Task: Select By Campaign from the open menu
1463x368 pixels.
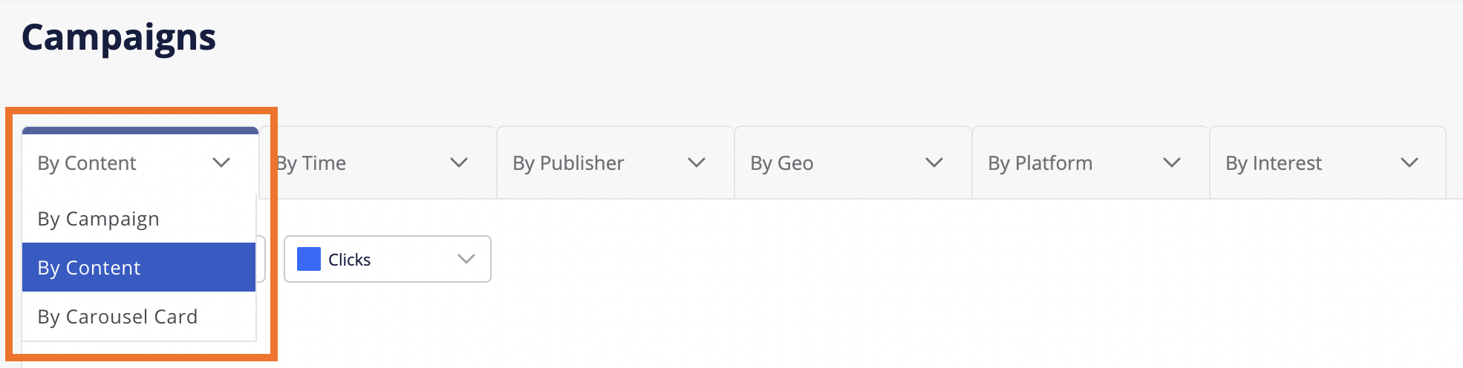Action: [99, 219]
